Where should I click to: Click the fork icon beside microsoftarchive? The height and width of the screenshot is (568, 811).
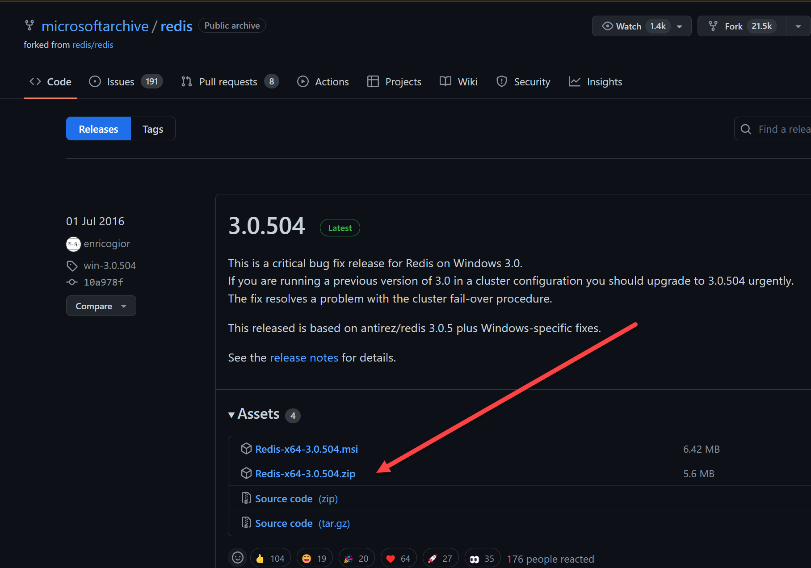coord(29,25)
